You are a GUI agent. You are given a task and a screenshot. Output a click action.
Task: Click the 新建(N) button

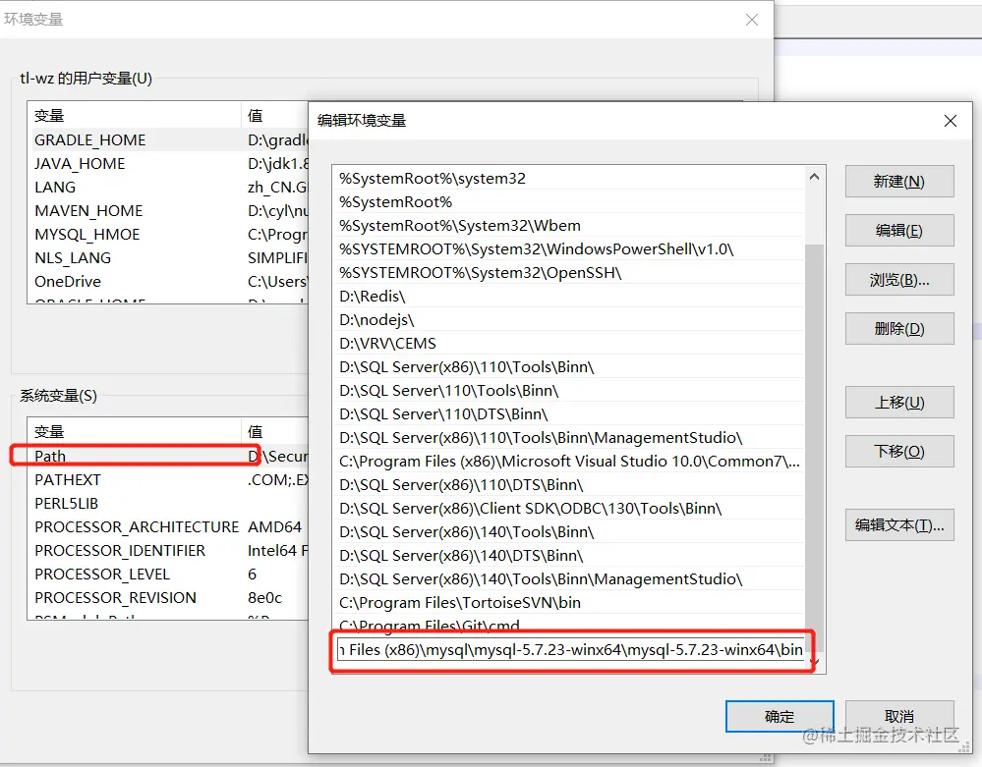899,182
